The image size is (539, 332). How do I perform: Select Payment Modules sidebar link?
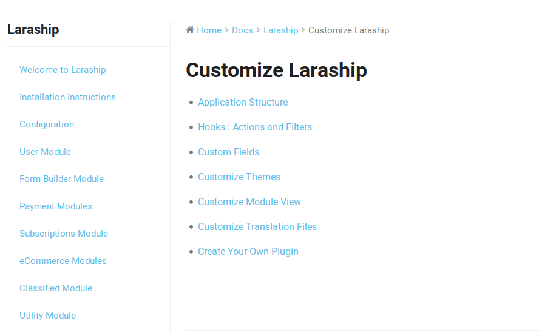tap(56, 206)
